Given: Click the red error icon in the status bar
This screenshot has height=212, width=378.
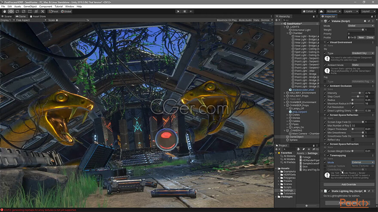Looking at the screenshot, I should coord(2,210).
